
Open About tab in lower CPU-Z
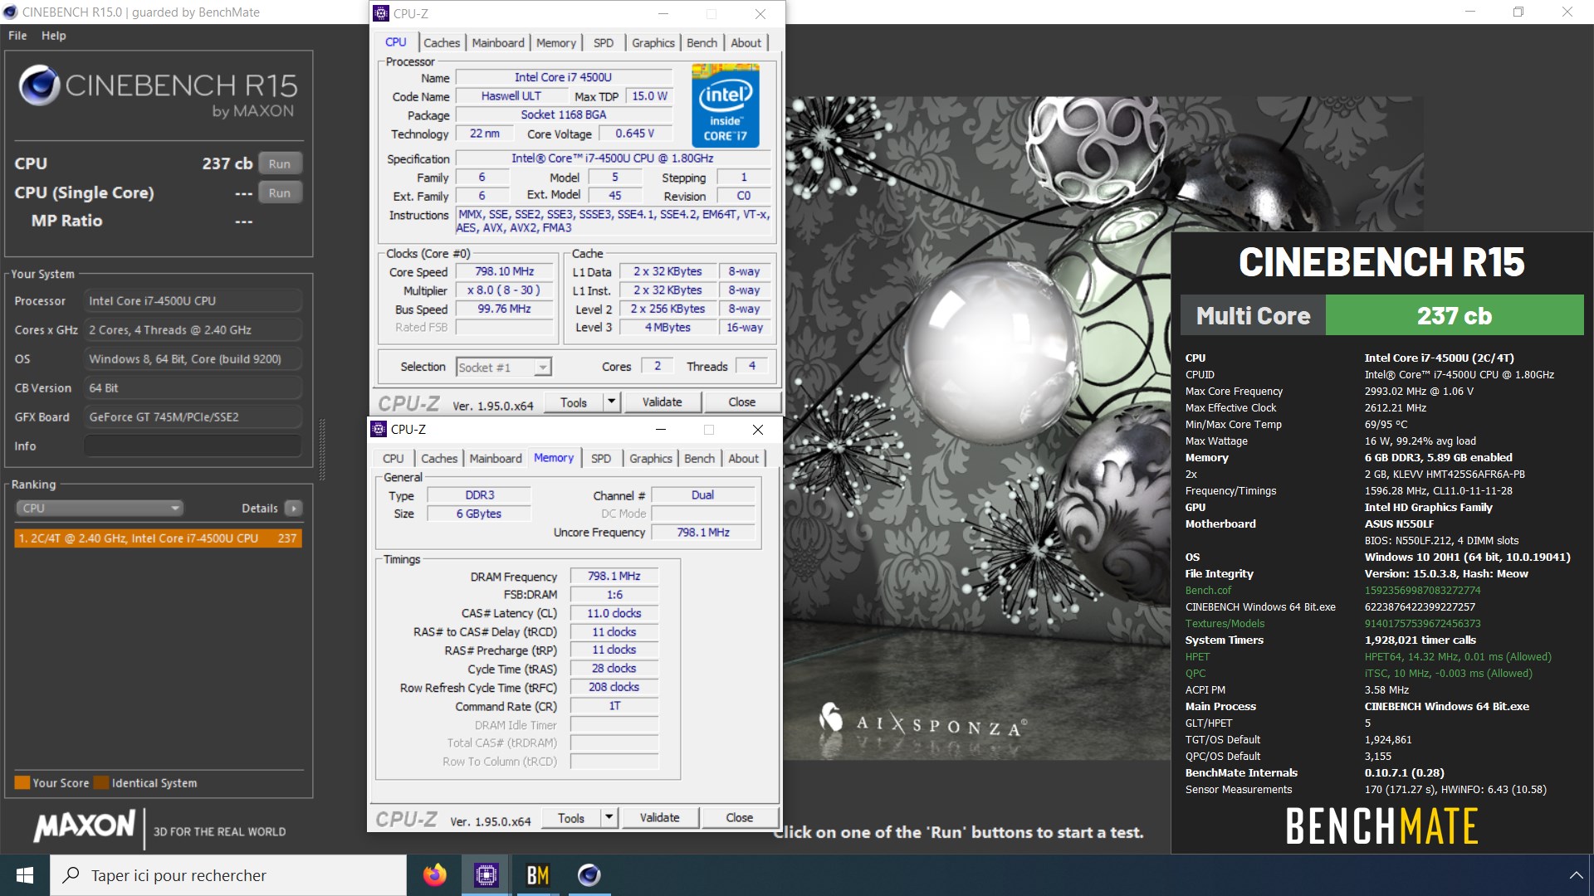(743, 459)
